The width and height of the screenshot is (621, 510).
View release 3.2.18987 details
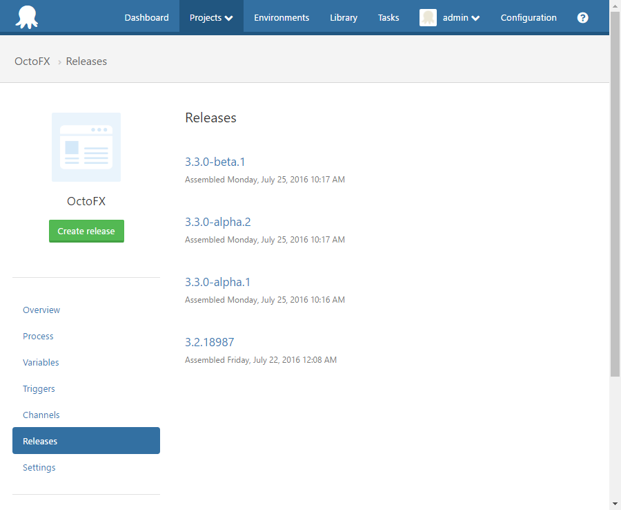[209, 342]
